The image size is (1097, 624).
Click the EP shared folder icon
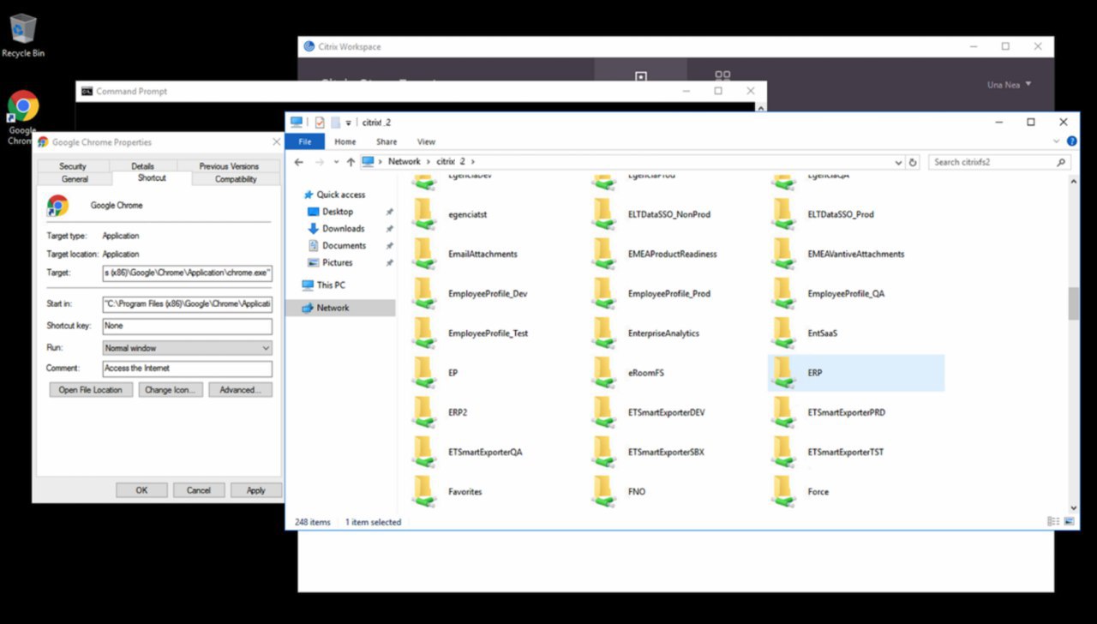(423, 372)
